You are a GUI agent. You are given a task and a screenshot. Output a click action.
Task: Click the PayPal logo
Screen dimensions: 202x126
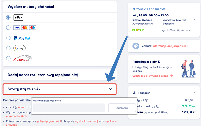click(x=22, y=38)
